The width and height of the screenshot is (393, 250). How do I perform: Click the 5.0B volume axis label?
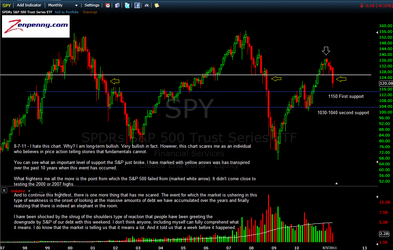(x=383, y=222)
